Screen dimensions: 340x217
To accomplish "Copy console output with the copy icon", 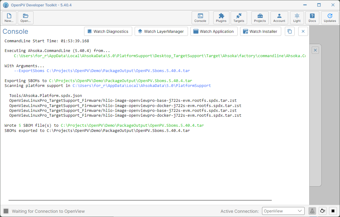I will click(x=290, y=31).
